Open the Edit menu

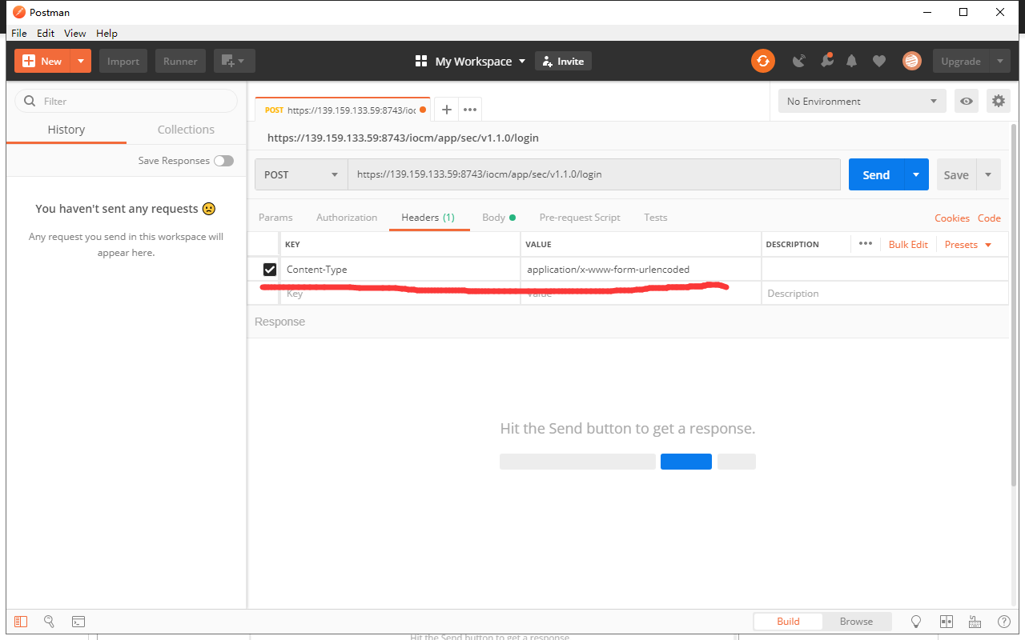click(x=46, y=33)
